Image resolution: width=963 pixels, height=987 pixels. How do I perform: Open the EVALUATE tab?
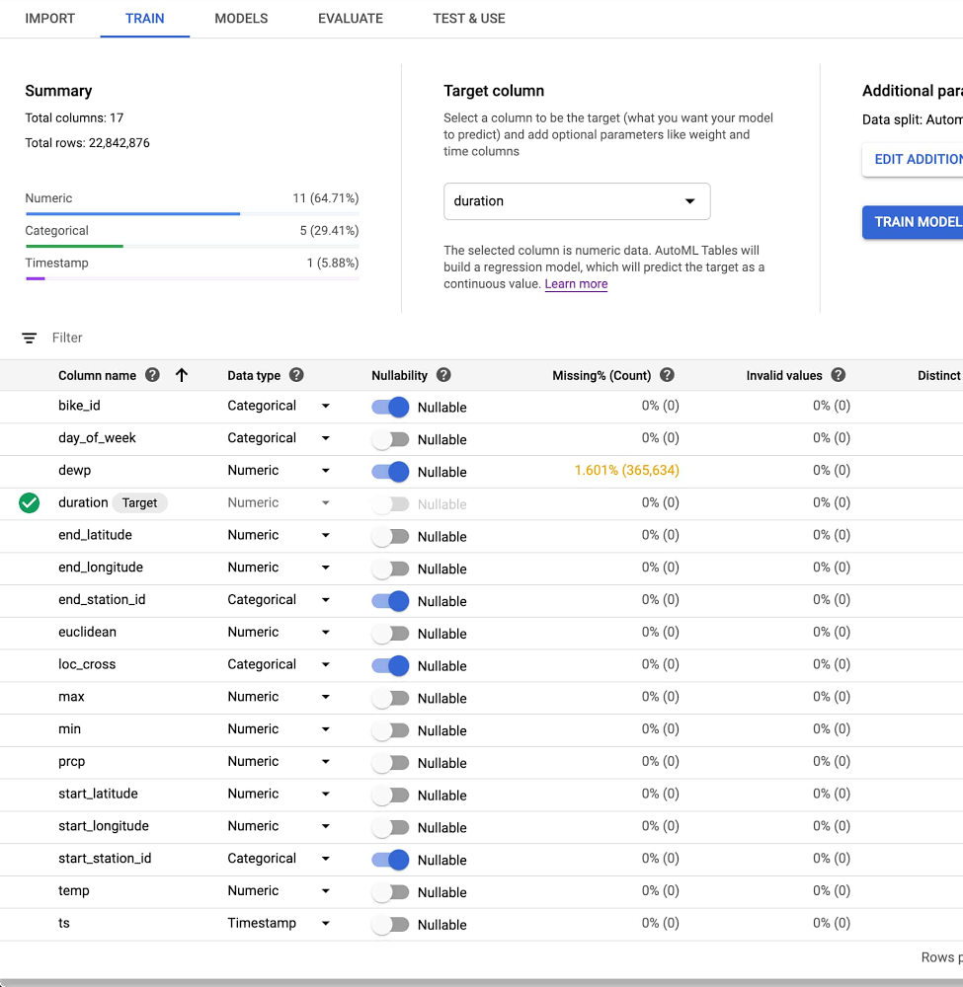(x=351, y=18)
